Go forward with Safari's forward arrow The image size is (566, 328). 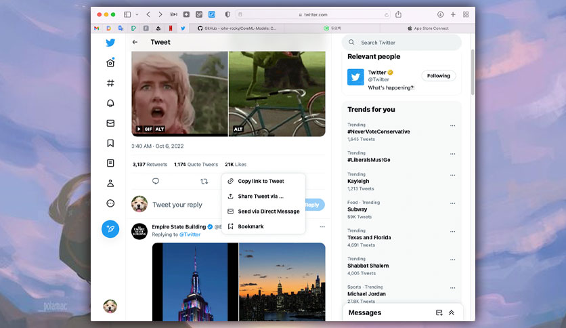[160, 14]
